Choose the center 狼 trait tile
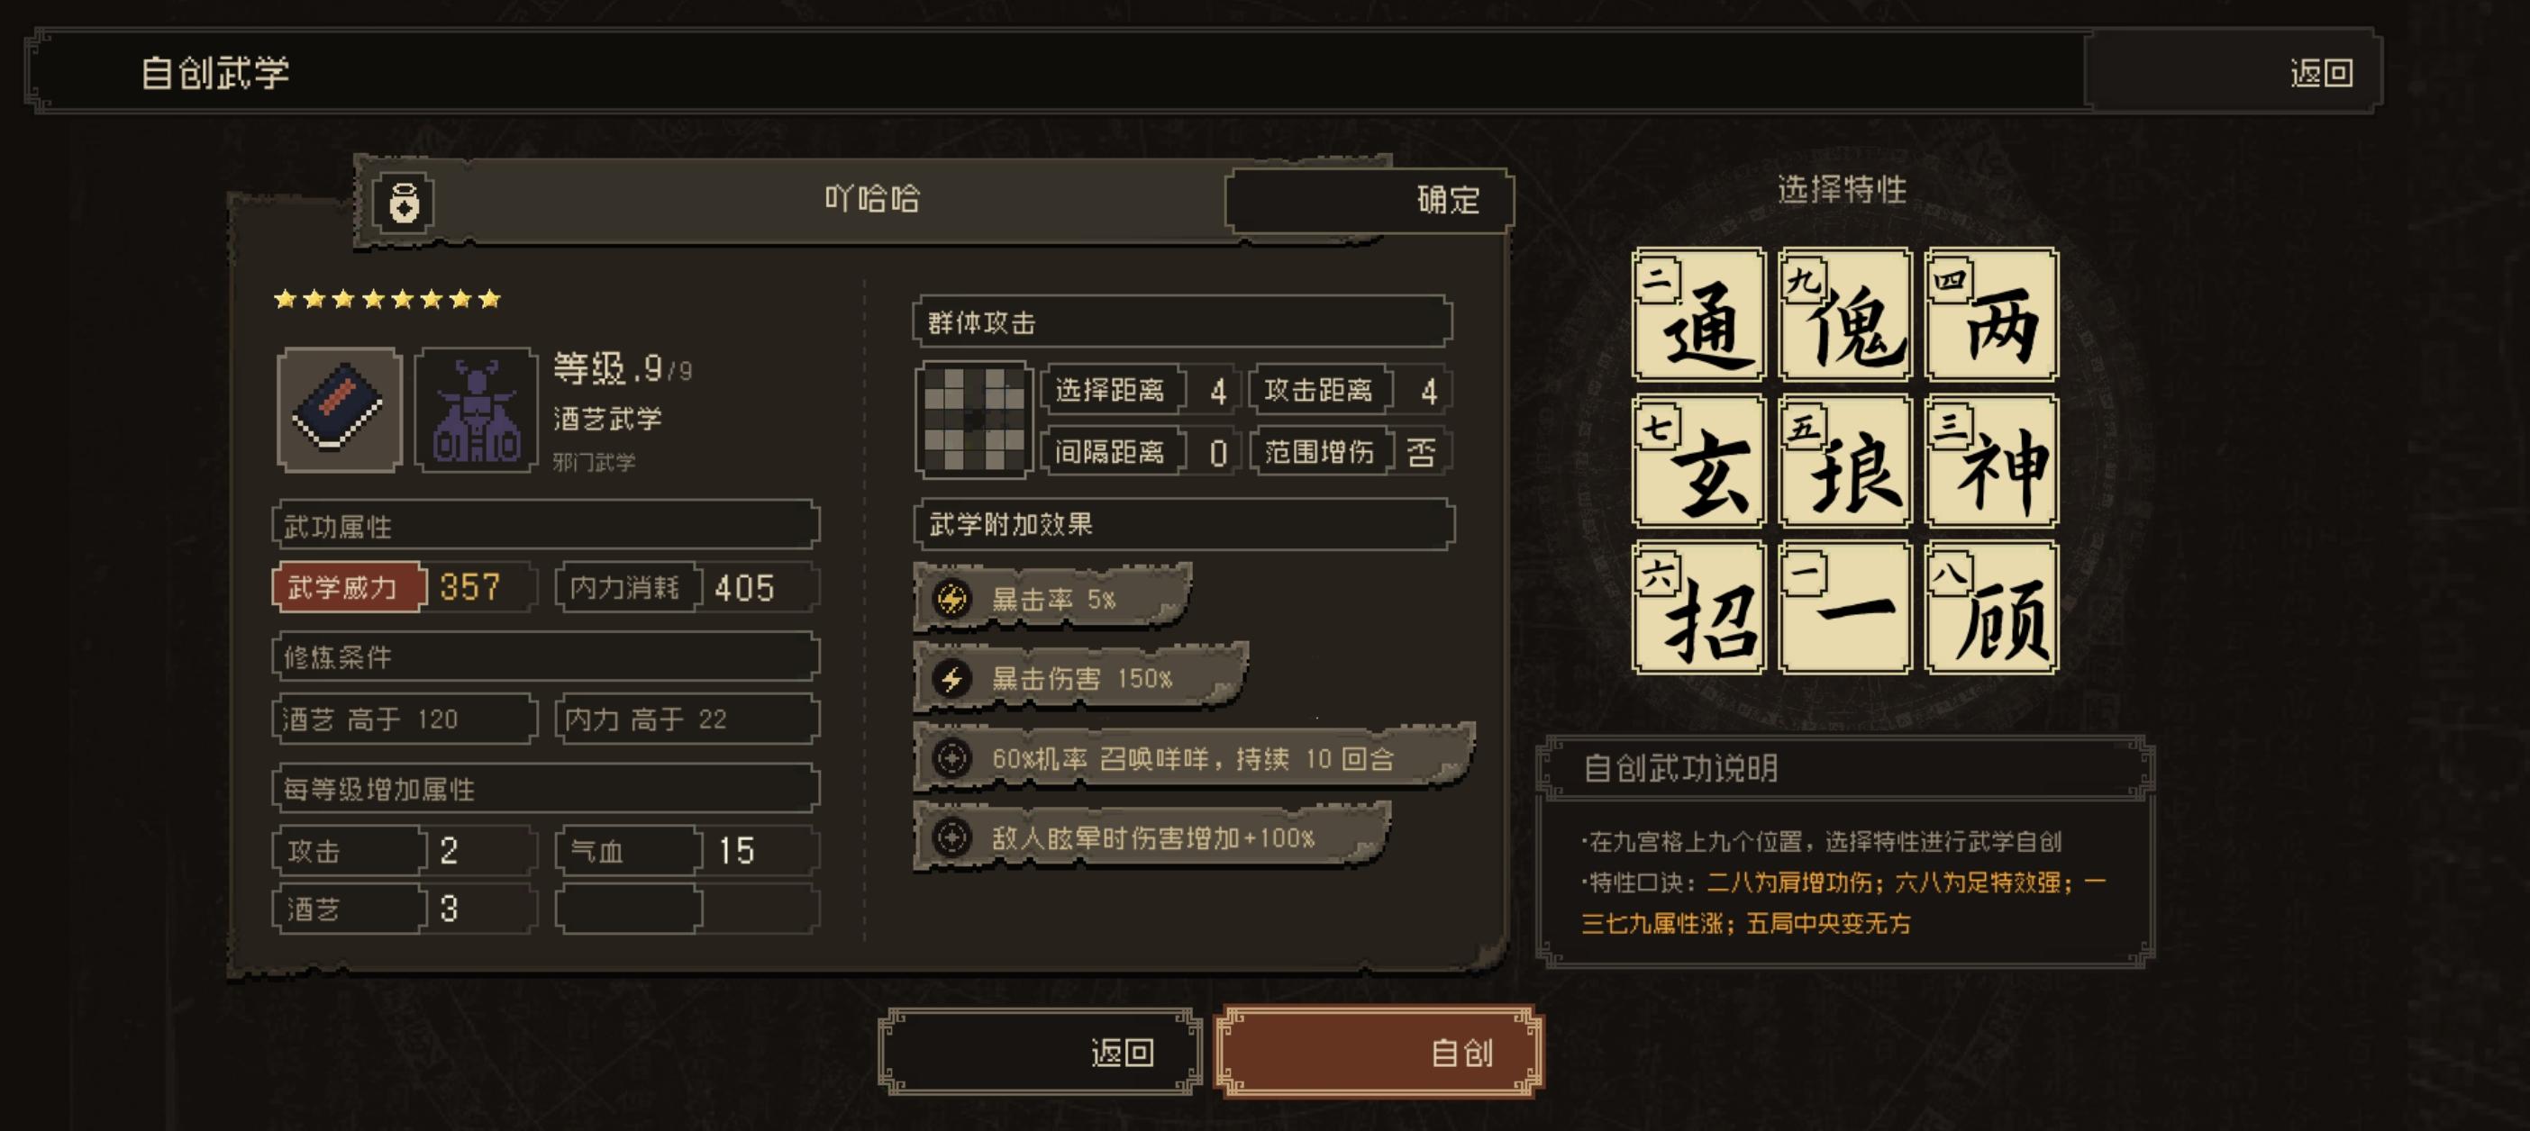Screen dimensions: 2530x1131 tap(1844, 460)
